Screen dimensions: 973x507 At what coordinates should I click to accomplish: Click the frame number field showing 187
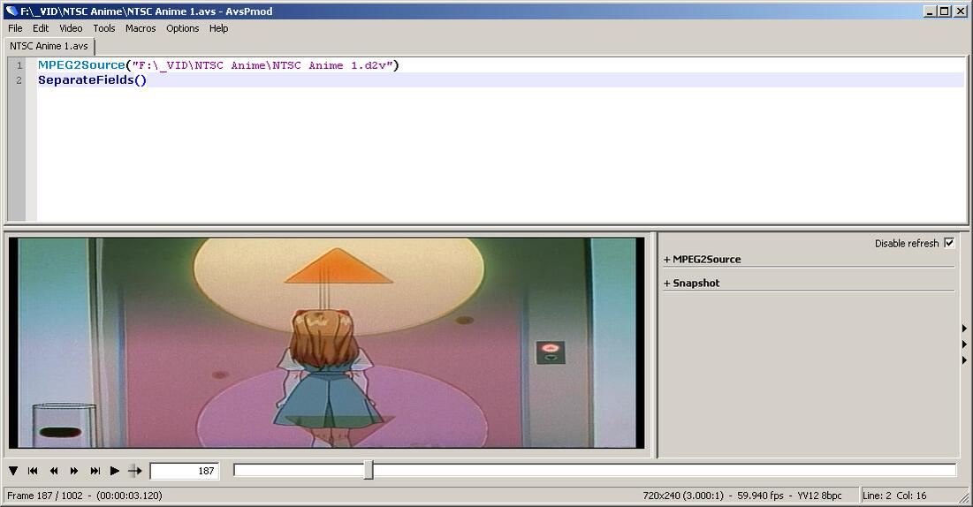click(x=184, y=471)
